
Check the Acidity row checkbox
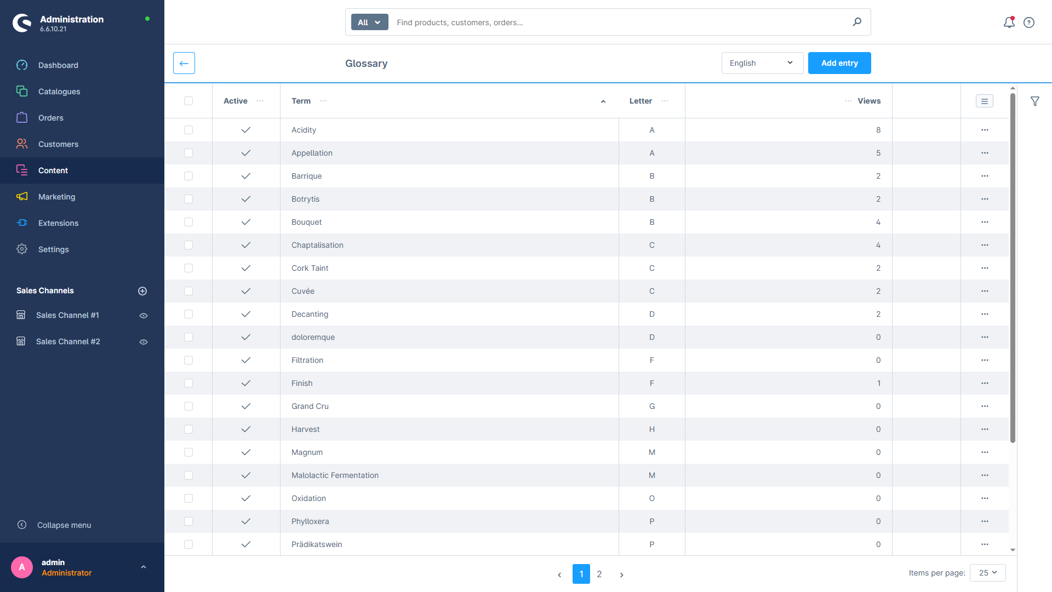click(188, 130)
